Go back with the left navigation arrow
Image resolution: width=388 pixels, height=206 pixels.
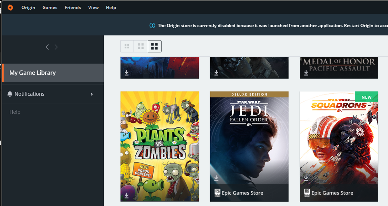pos(47,47)
